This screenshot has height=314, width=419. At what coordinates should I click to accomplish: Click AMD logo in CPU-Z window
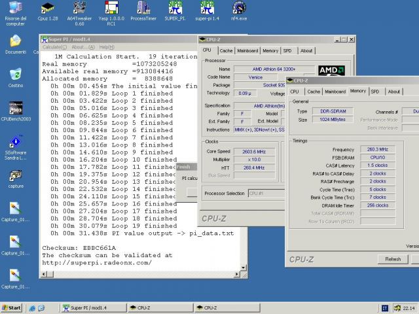331,71
